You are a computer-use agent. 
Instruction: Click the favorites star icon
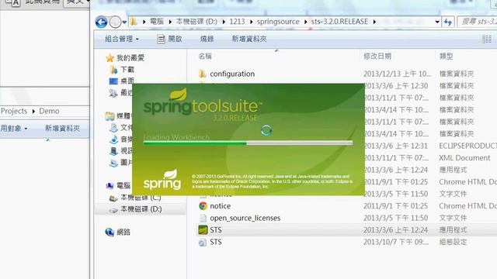click(x=109, y=58)
